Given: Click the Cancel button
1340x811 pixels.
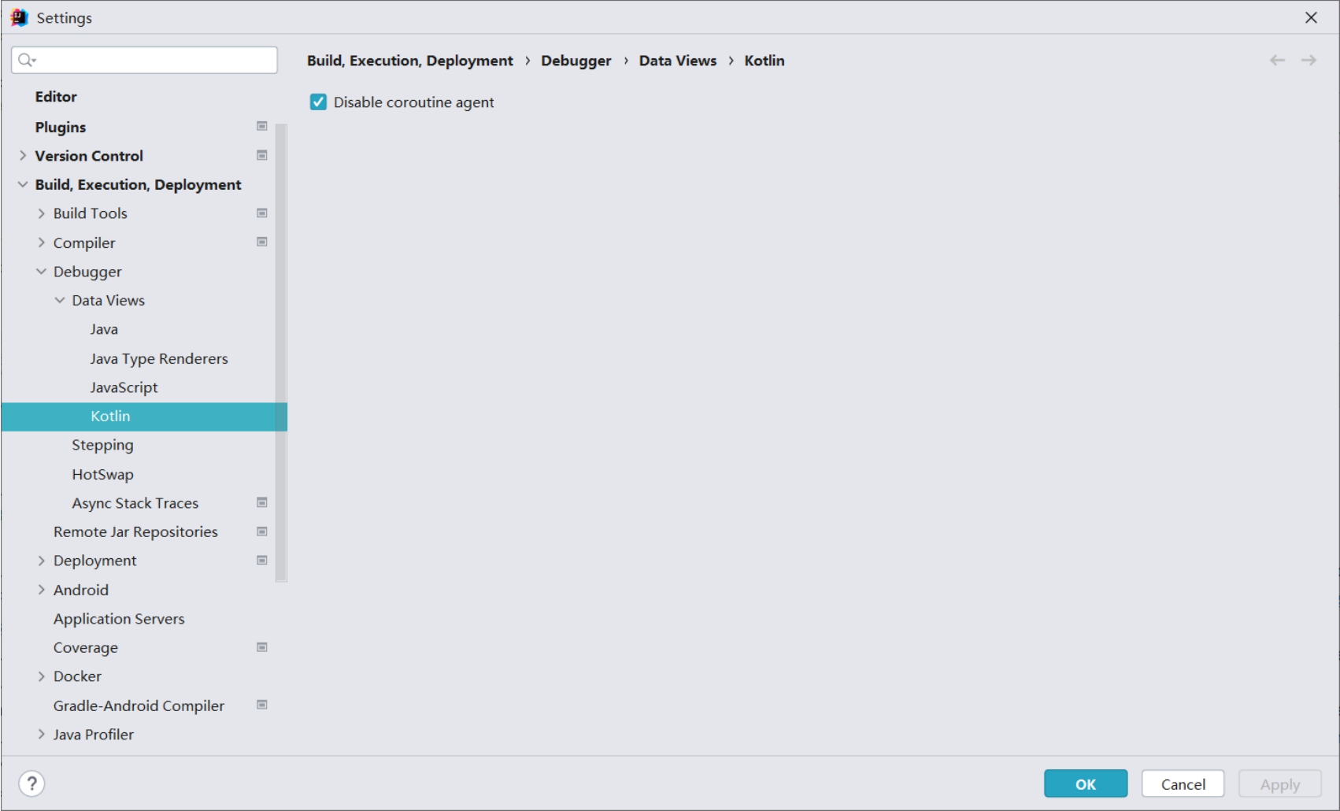Looking at the screenshot, I should [1183, 783].
